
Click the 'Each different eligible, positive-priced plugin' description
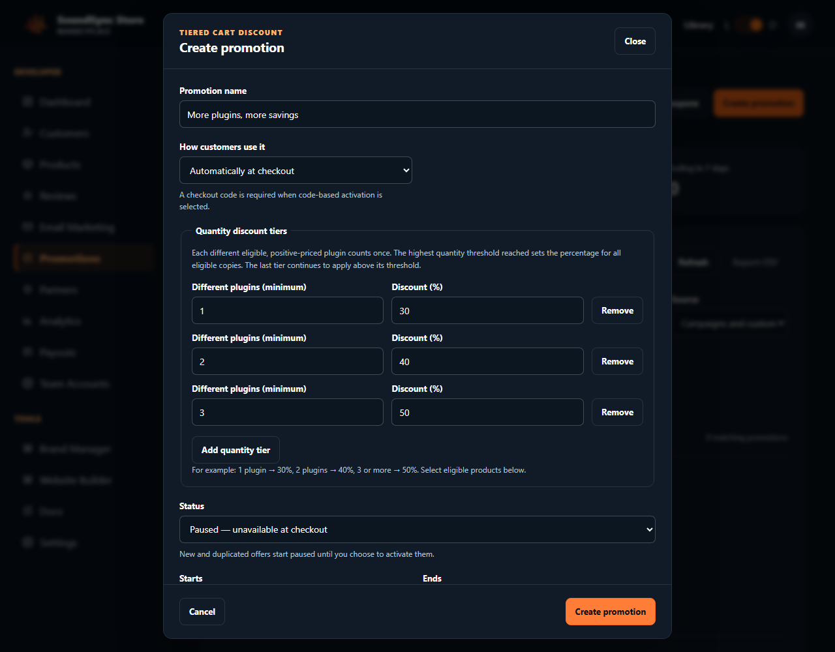tap(406, 259)
